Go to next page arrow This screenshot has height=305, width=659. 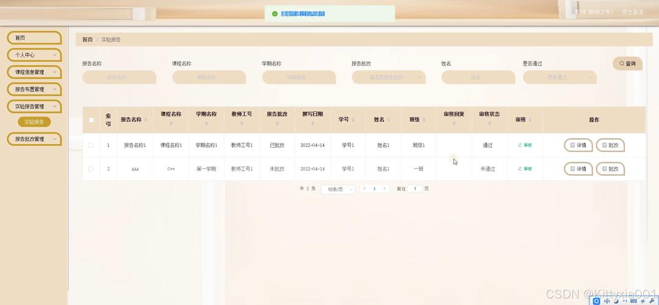coord(384,189)
